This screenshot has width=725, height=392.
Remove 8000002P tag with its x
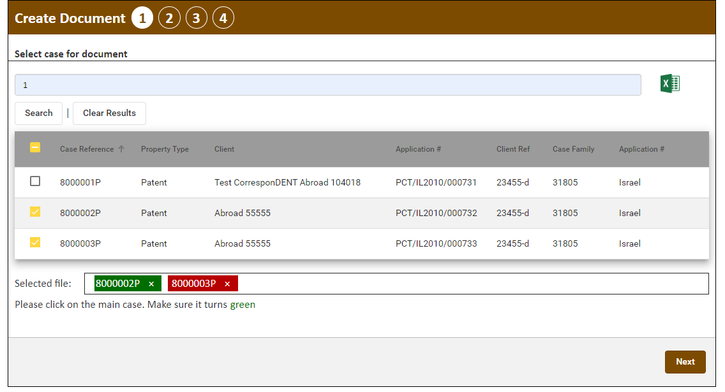pyautogui.click(x=151, y=284)
